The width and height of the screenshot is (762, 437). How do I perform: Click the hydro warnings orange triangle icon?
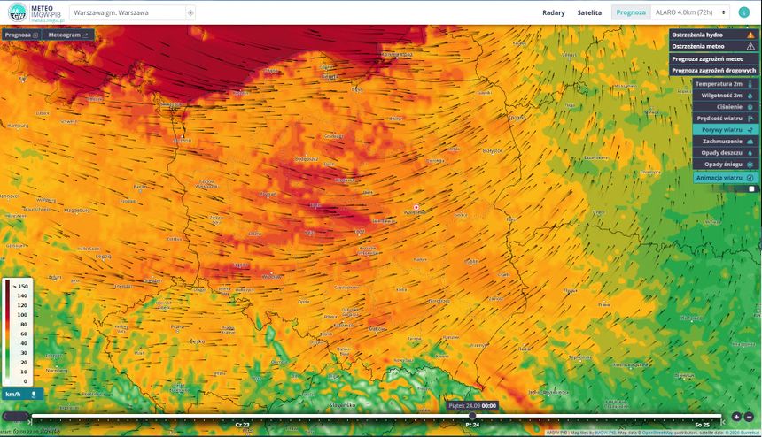click(x=750, y=34)
